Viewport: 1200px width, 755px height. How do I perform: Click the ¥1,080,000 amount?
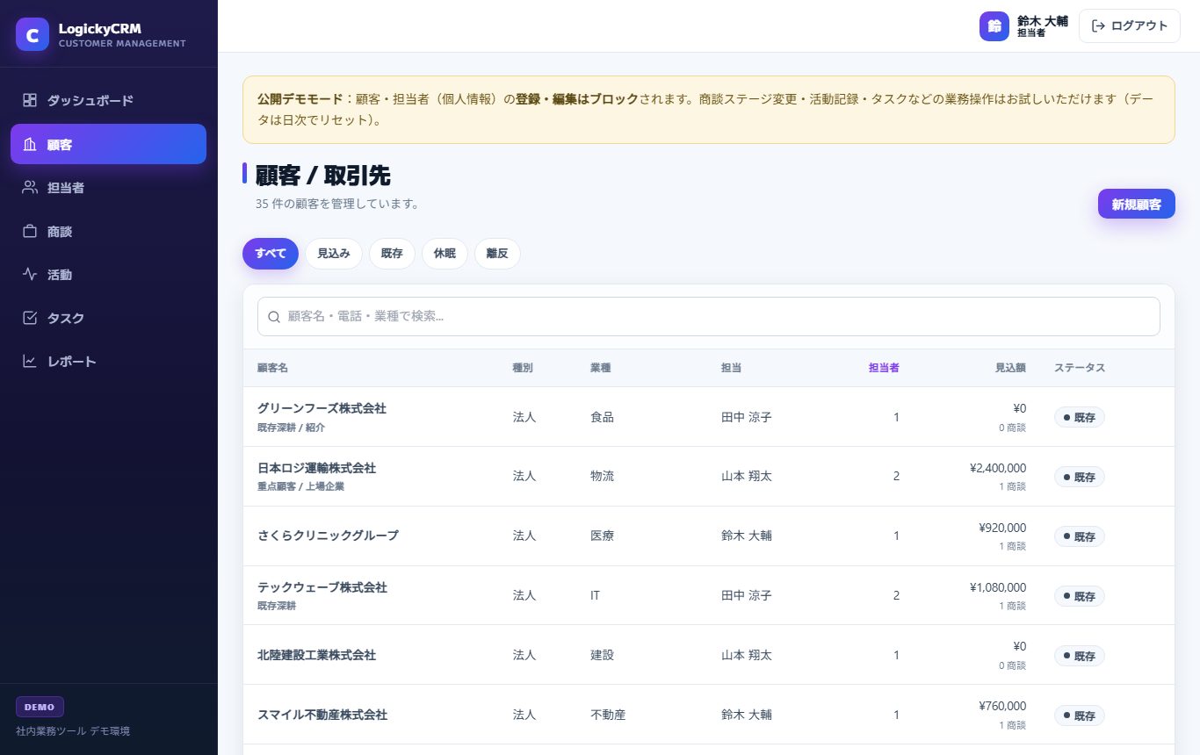[998, 587]
